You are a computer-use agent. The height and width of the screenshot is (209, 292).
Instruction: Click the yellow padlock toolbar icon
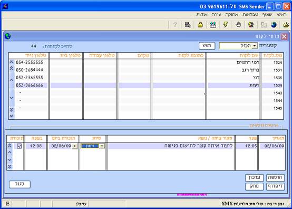click(200, 25)
